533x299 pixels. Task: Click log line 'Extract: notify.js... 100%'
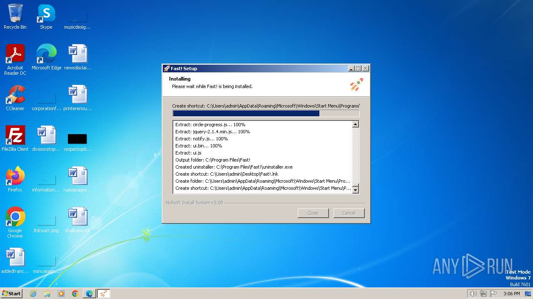pyautogui.click(x=202, y=139)
